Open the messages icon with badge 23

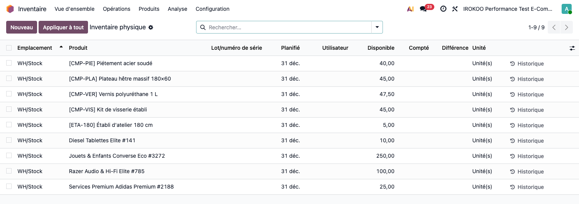point(427,8)
